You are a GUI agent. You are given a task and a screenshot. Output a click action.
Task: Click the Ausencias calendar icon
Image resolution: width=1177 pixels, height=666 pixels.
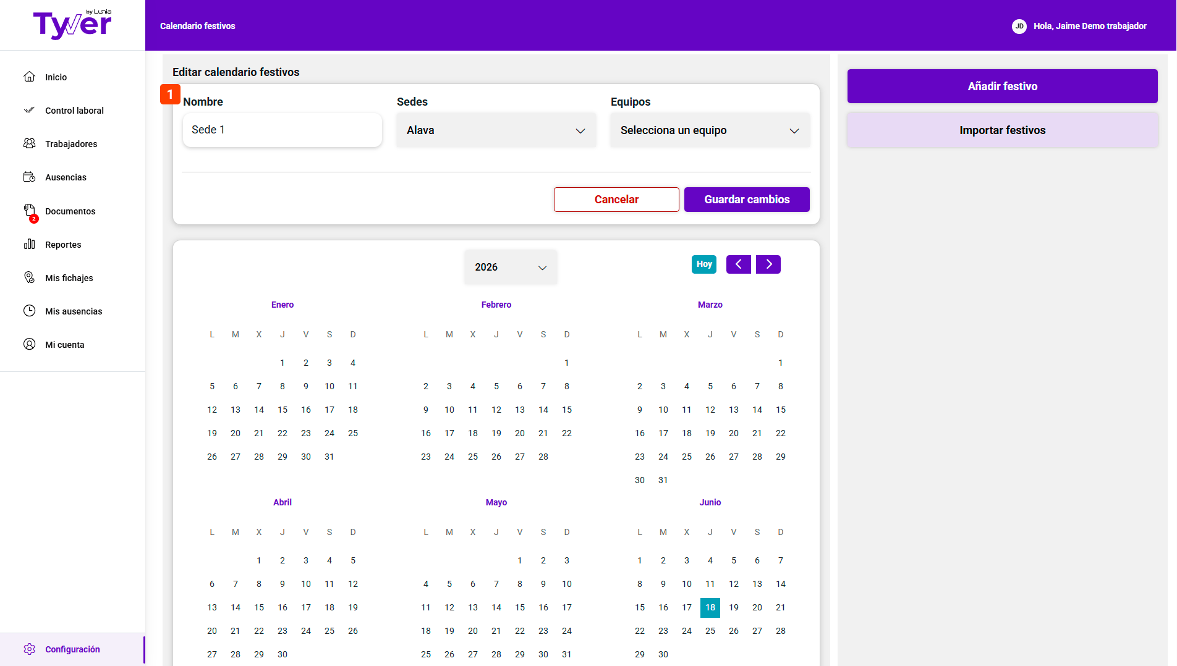29,177
